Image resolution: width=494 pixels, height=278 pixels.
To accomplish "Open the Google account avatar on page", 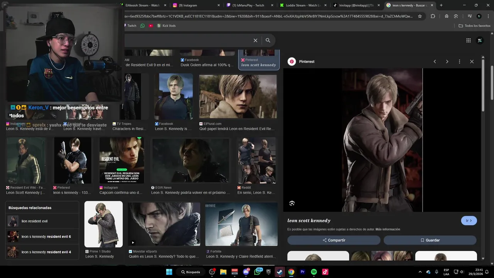I will [x=480, y=41].
